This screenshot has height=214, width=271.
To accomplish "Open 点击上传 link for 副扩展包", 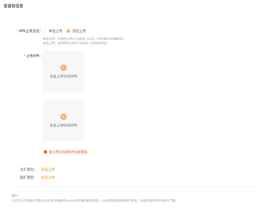I will pyautogui.click(x=48, y=177).
